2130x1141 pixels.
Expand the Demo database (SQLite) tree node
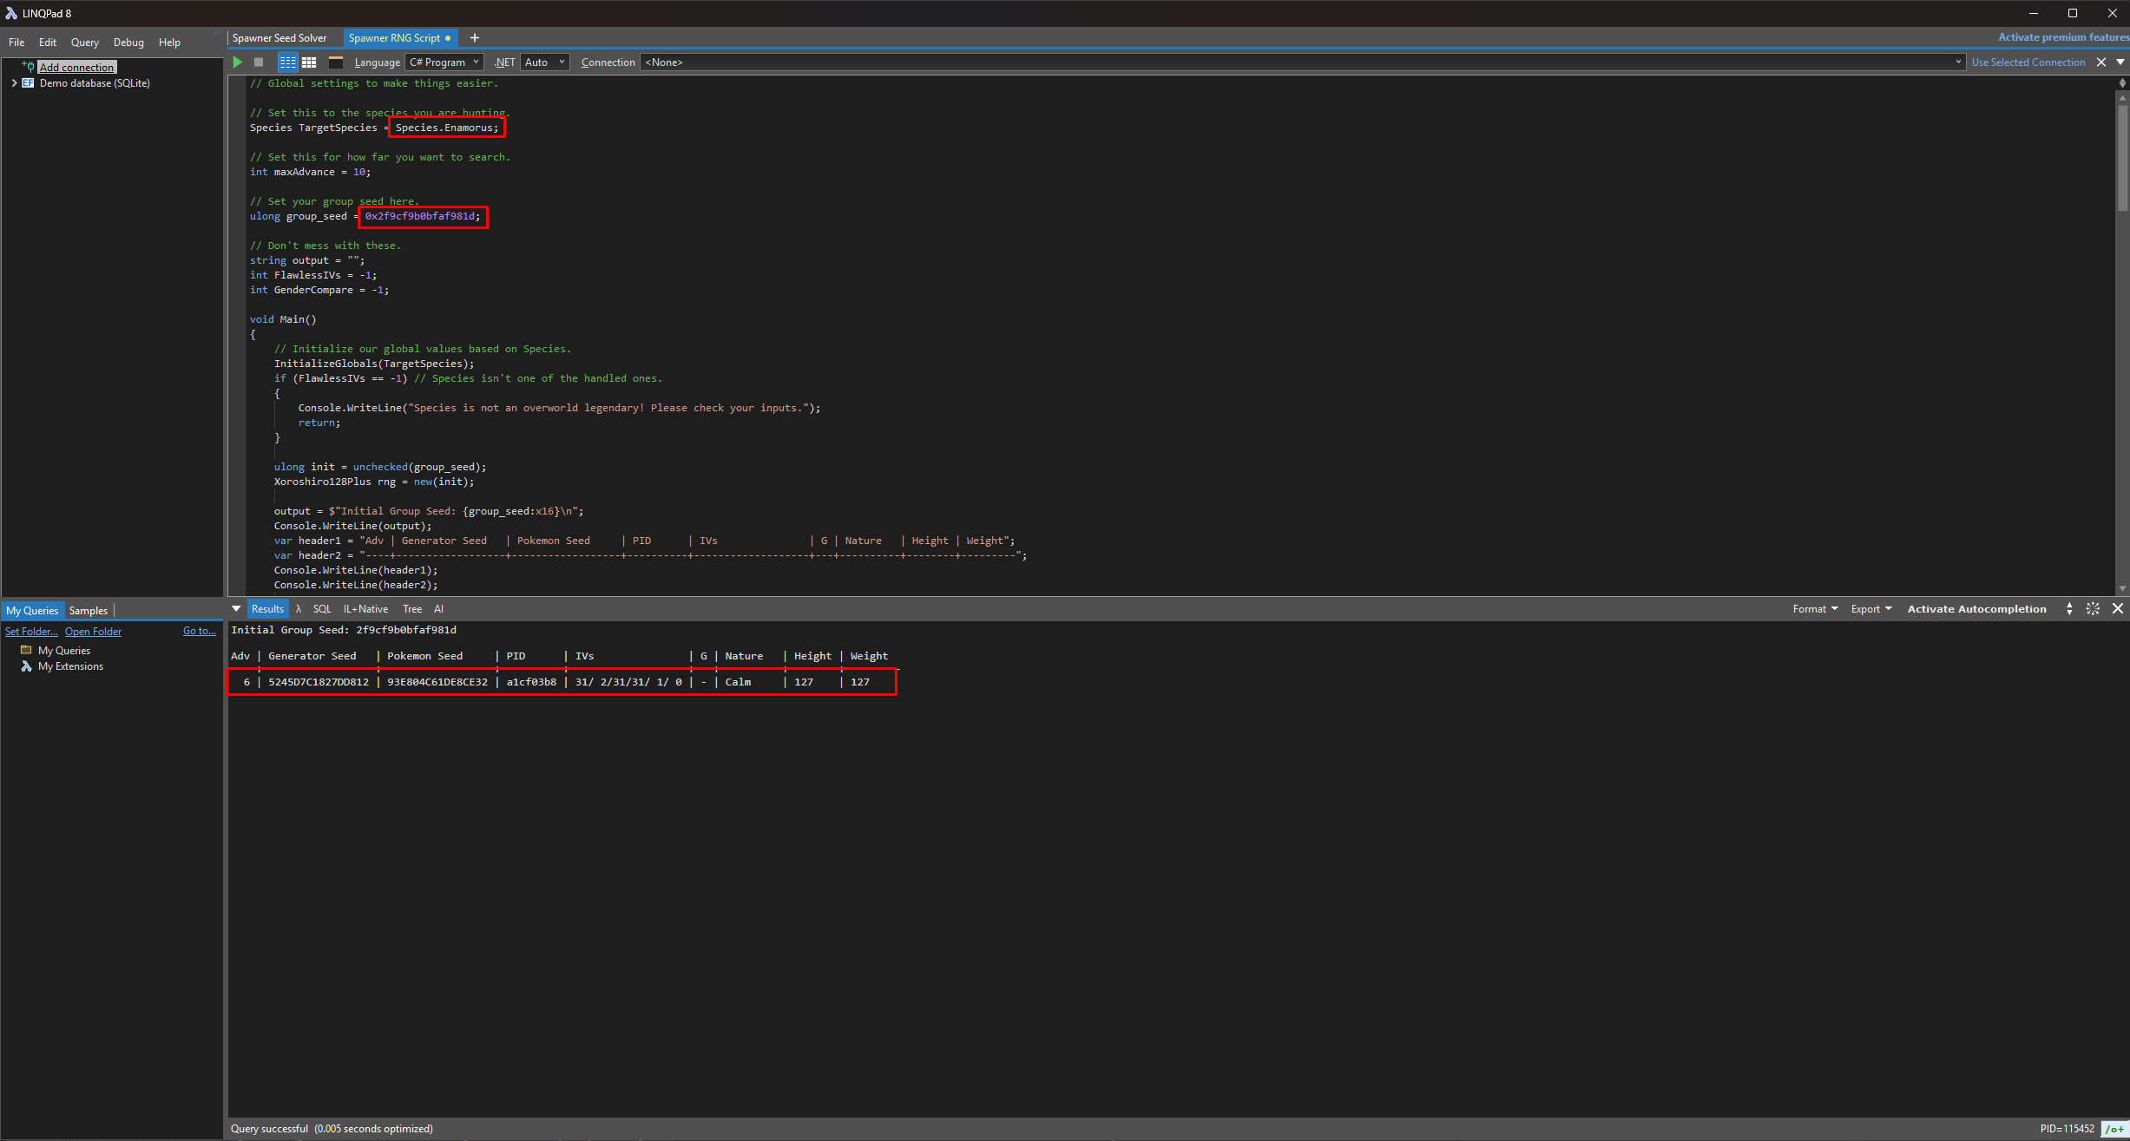tap(14, 83)
